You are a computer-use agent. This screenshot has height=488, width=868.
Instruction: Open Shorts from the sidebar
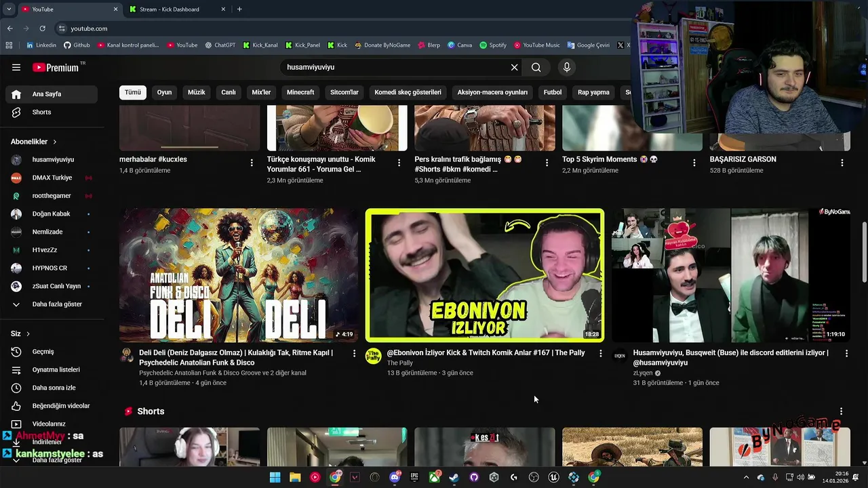pos(52,112)
